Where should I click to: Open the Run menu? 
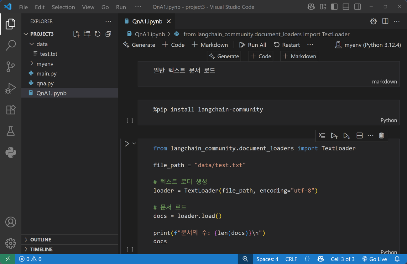pyautogui.click(x=121, y=7)
